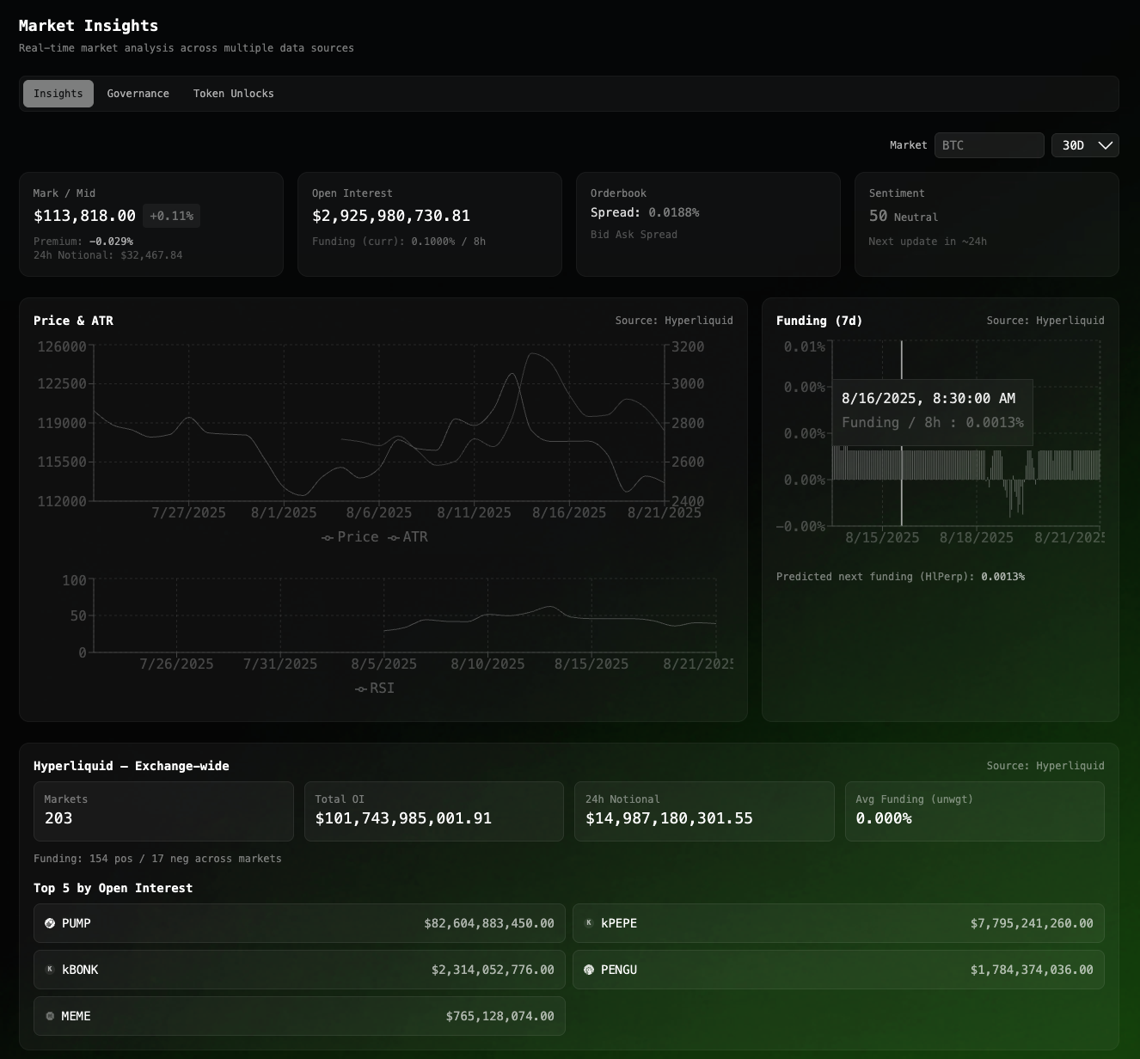Click the PUMP token icon
The image size is (1140, 1059).
[50, 923]
